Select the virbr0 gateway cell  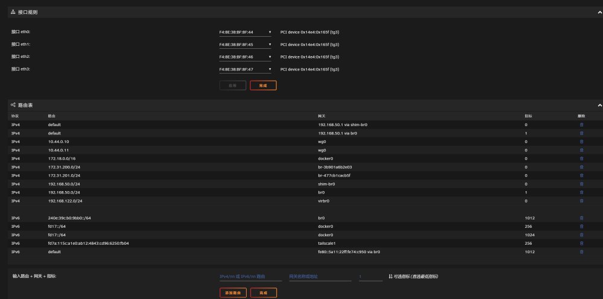point(324,201)
